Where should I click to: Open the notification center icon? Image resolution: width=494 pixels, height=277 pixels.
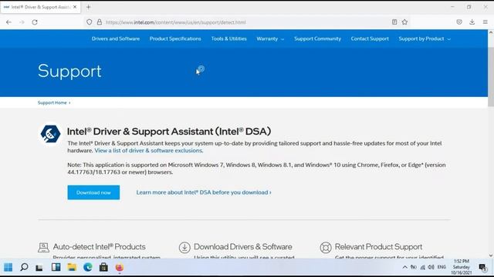(x=482, y=267)
